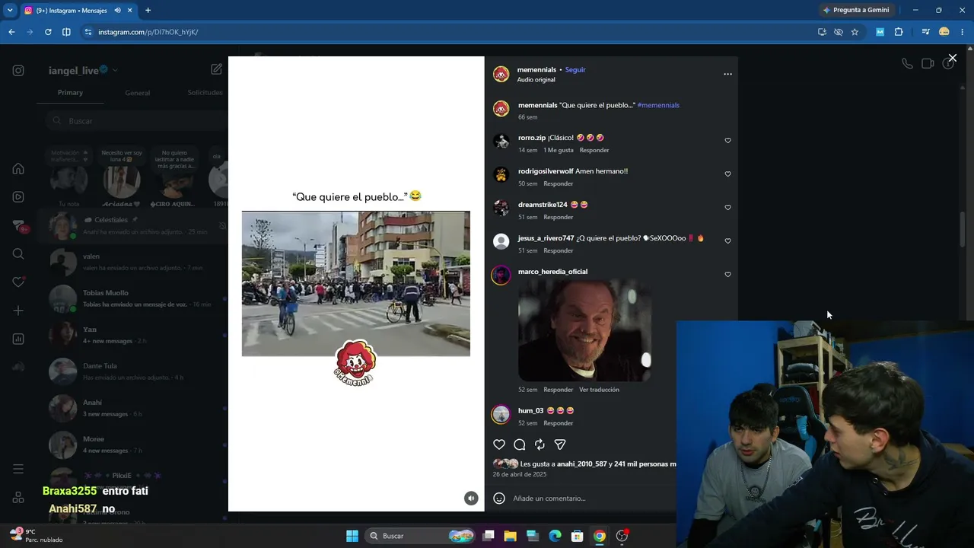
Task: View who liked rorro.zip's comment
Action: [x=559, y=150]
